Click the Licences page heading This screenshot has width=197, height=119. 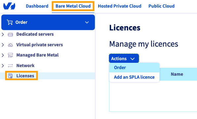[125, 28]
